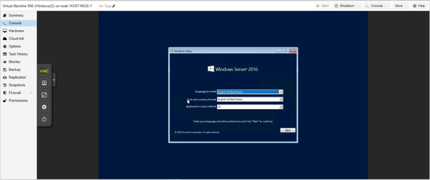Click the Firewall shield icon

click(5, 93)
